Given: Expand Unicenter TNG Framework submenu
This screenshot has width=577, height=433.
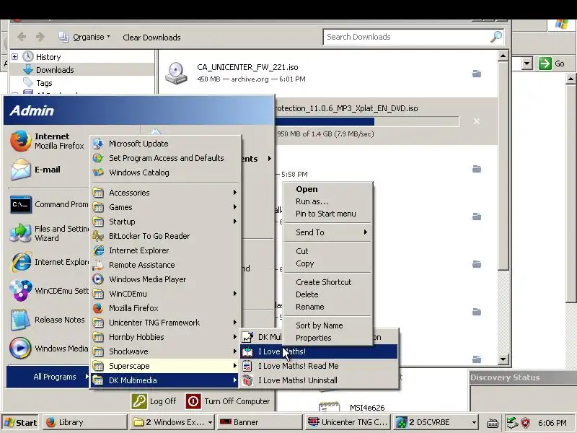Looking at the screenshot, I should coord(166,323).
